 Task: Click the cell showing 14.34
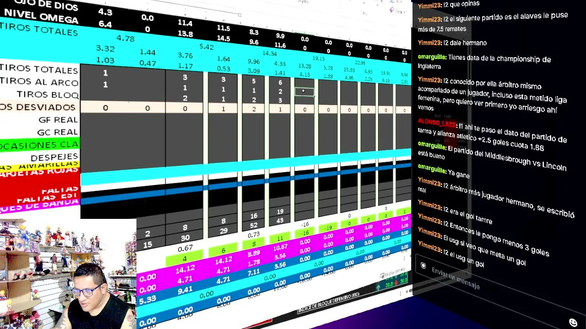269,53
